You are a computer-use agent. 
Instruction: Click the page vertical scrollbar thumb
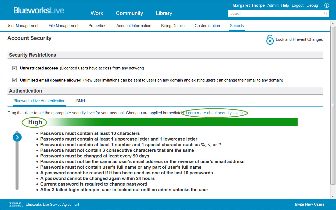(333, 105)
